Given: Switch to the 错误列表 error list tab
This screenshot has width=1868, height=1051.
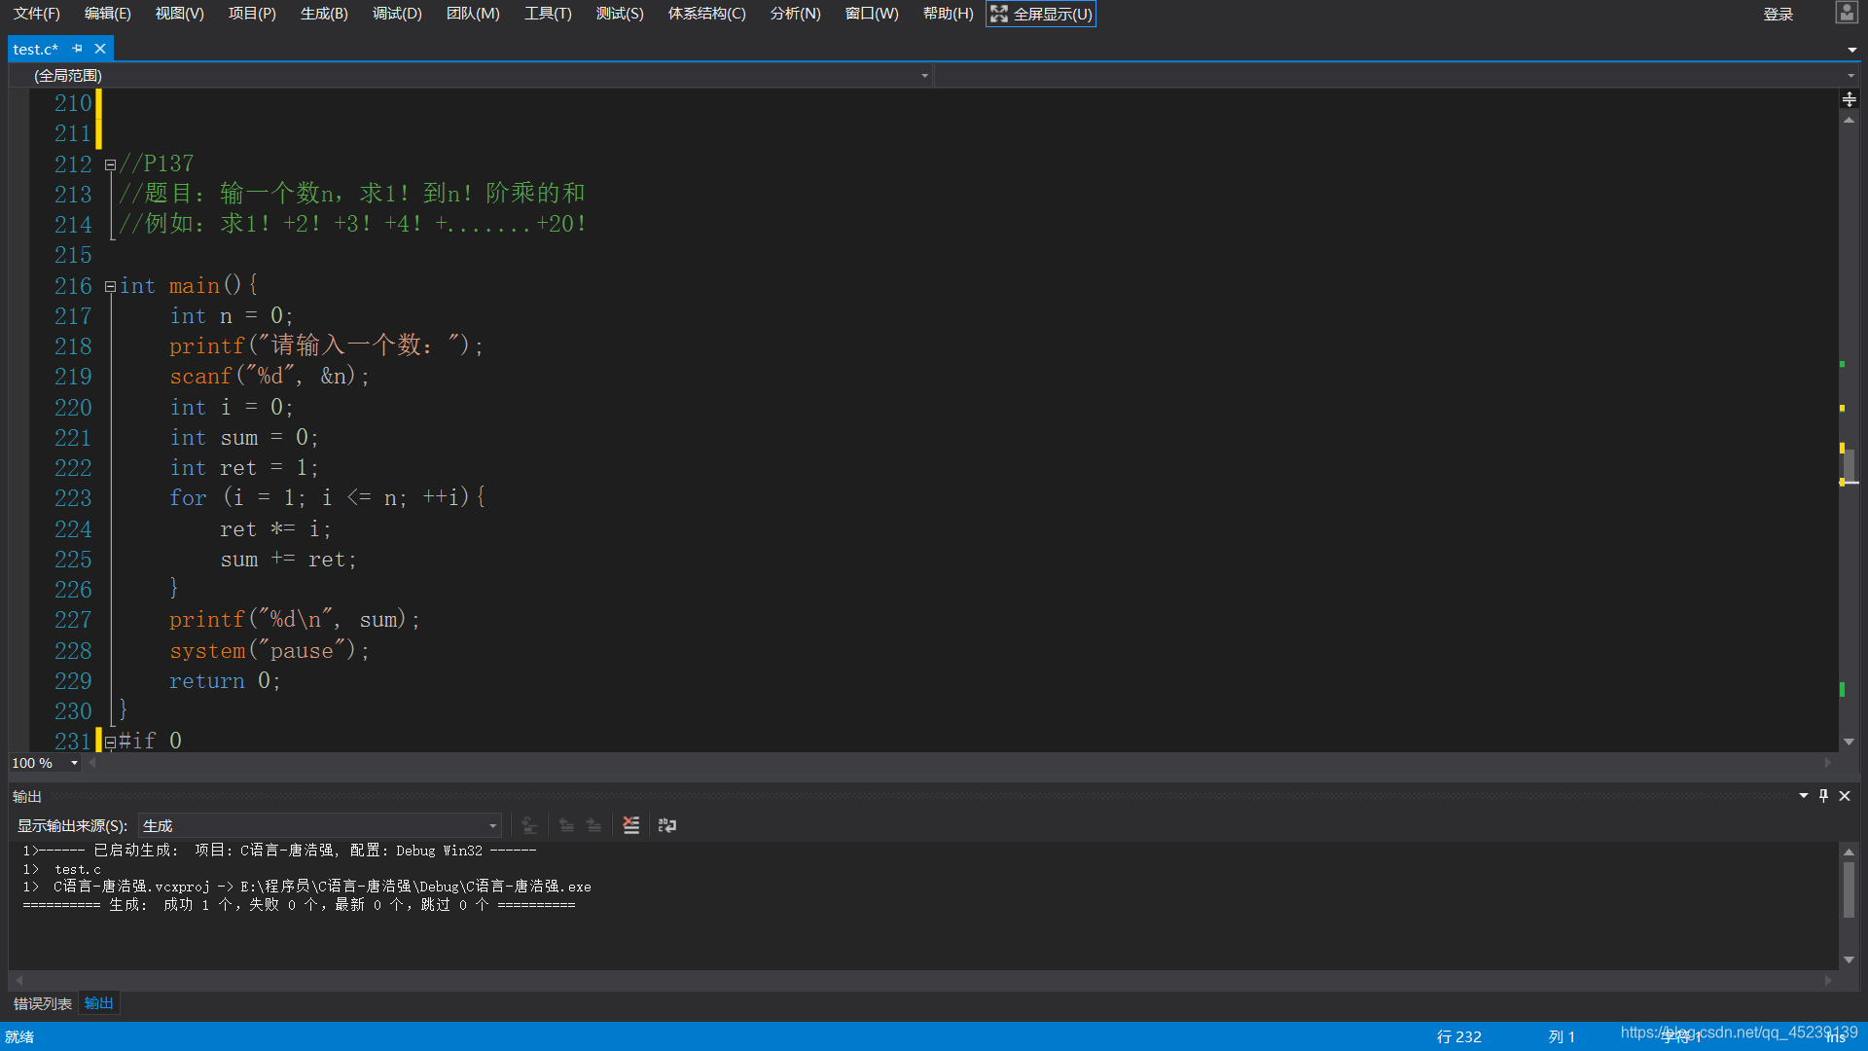Looking at the screenshot, I should pyautogui.click(x=43, y=1003).
